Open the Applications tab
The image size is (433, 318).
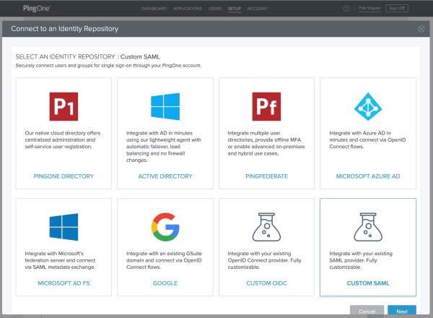188,9
